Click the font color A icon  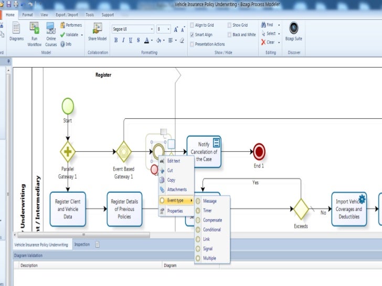(x=146, y=40)
